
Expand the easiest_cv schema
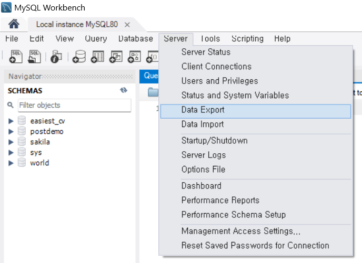(11, 121)
